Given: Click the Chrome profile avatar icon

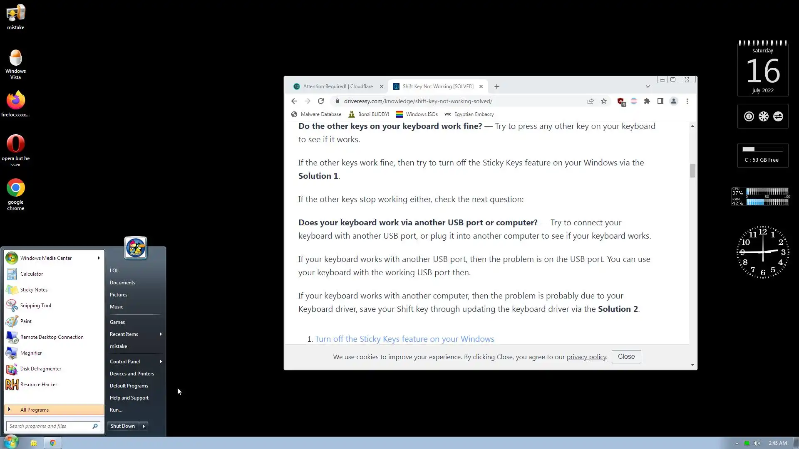Looking at the screenshot, I should pos(674,101).
